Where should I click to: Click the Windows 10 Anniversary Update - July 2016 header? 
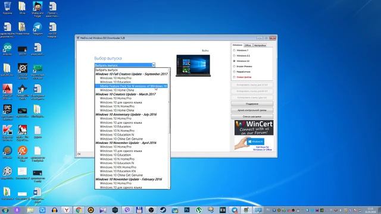[x=131, y=114]
